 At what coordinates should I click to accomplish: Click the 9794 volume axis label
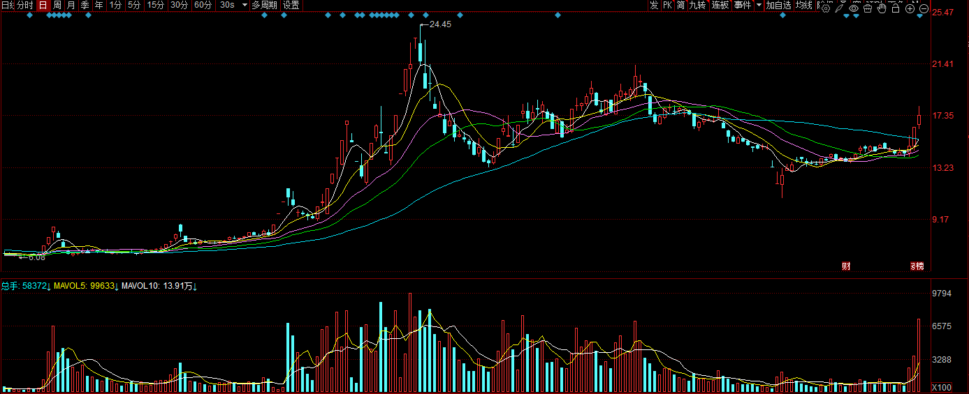pos(943,294)
